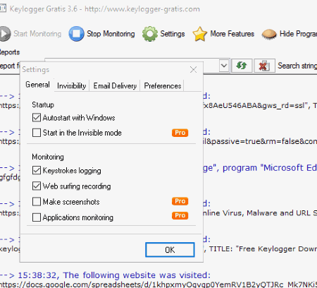
Task: Click Pro badge beside Invisible mode
Action: click(180, 133)
